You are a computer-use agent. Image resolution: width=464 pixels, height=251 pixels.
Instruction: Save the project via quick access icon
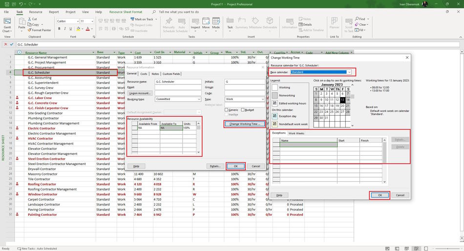tap(7, 4)
